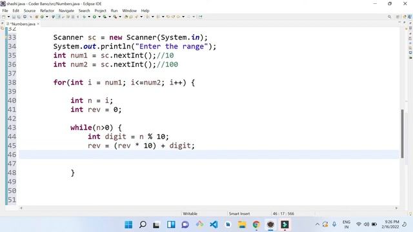Toggle the Smart Insert status field
The image size is (413, 232).
pyautogui.click(x=239, y=213)
